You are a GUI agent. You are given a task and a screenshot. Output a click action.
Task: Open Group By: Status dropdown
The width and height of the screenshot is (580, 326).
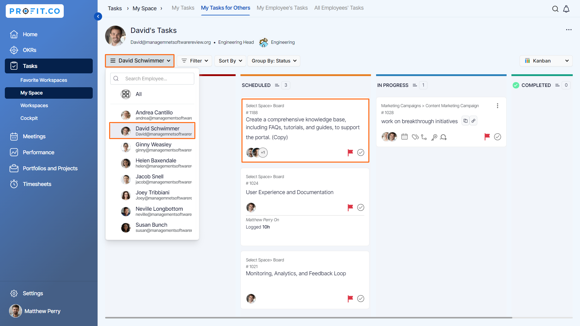click(274, 61)
